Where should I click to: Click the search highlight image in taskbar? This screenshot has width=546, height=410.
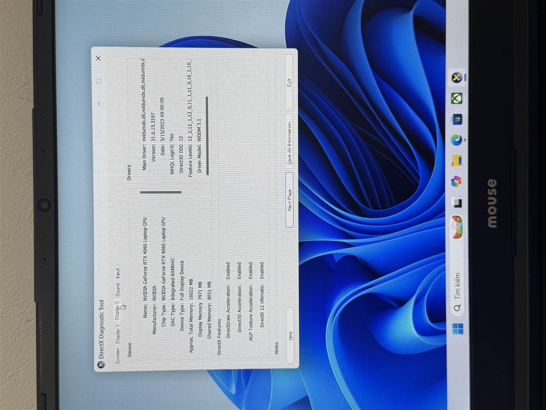point(457,227)
